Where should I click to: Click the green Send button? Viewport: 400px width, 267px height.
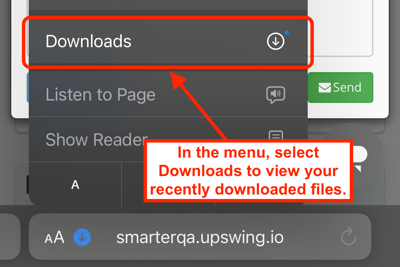[x=340, y=88]
